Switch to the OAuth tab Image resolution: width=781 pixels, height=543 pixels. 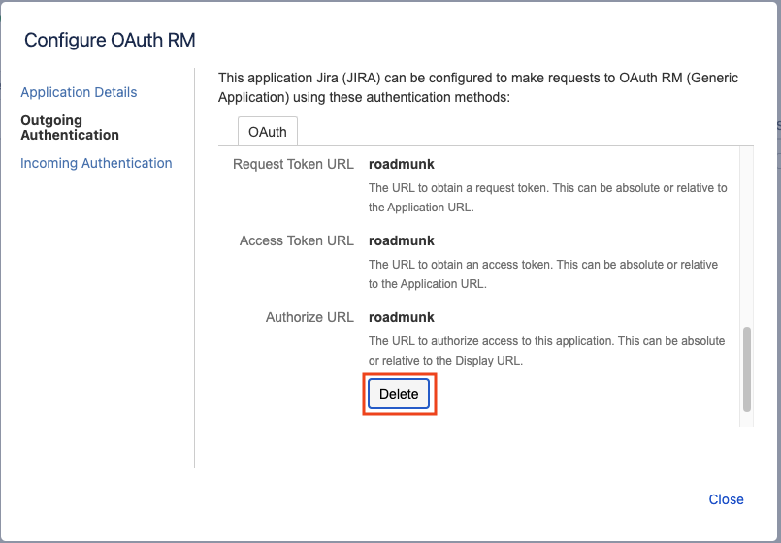267,132
